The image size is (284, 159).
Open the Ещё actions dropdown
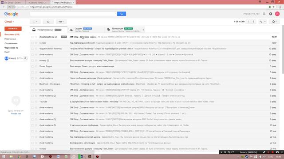(61, 22)
